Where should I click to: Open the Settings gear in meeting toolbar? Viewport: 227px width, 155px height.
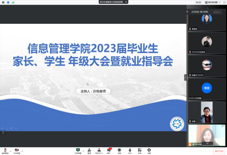[149, 150]
